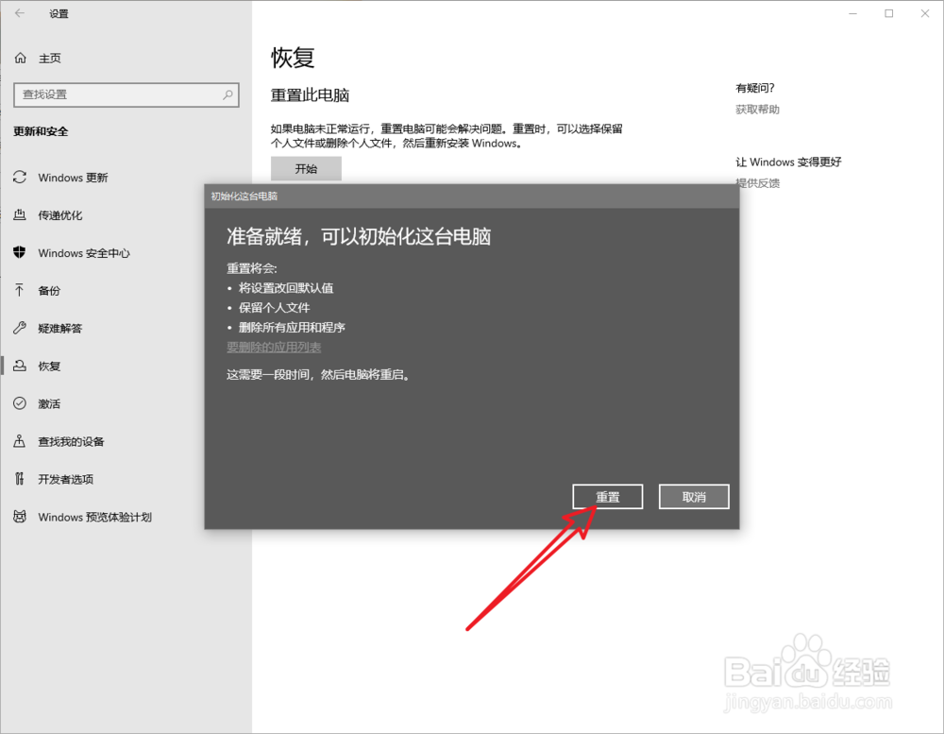Viewport: 944px width, 734px height.
Task: View 要删除的应用列表 link
Action: coord(275,347)
